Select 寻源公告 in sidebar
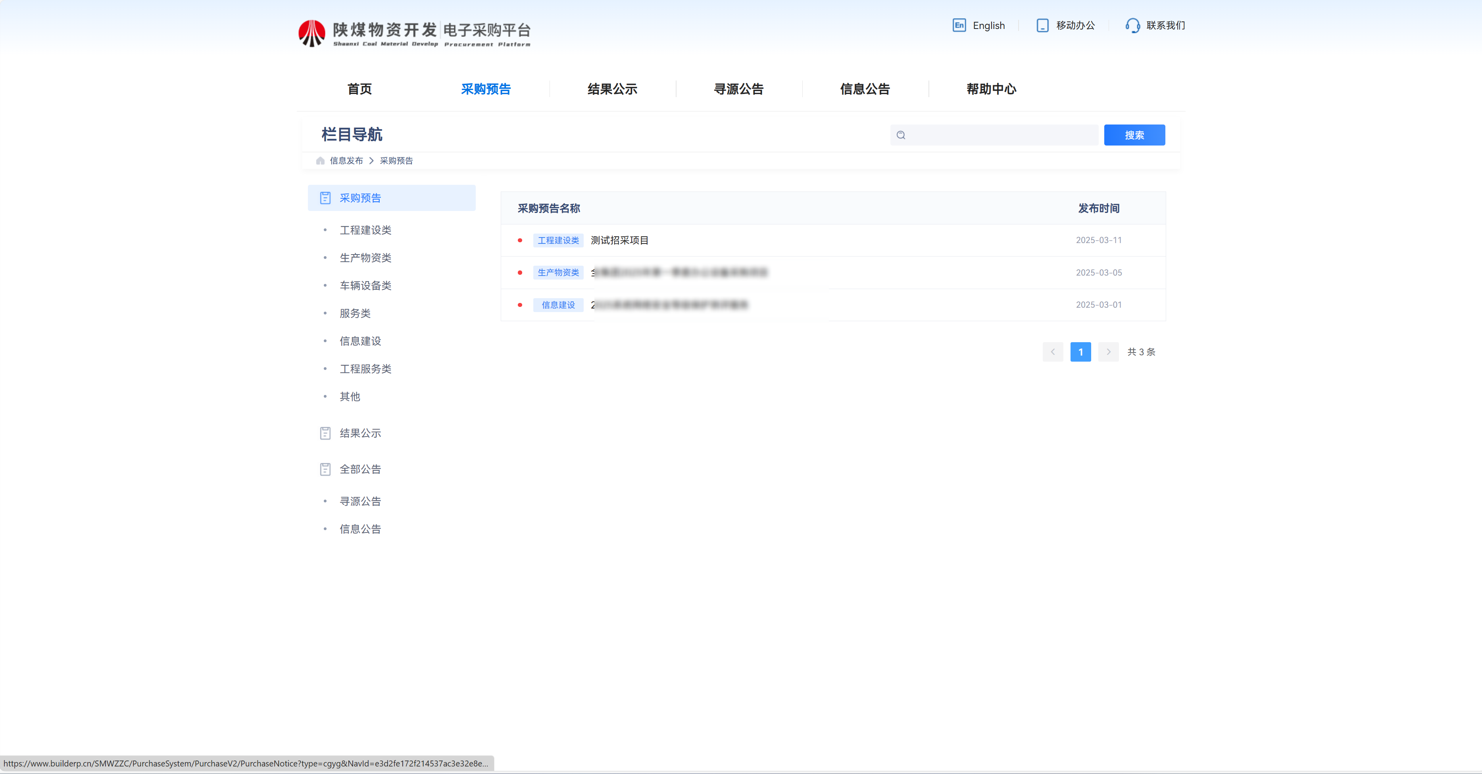 [360, 502]
